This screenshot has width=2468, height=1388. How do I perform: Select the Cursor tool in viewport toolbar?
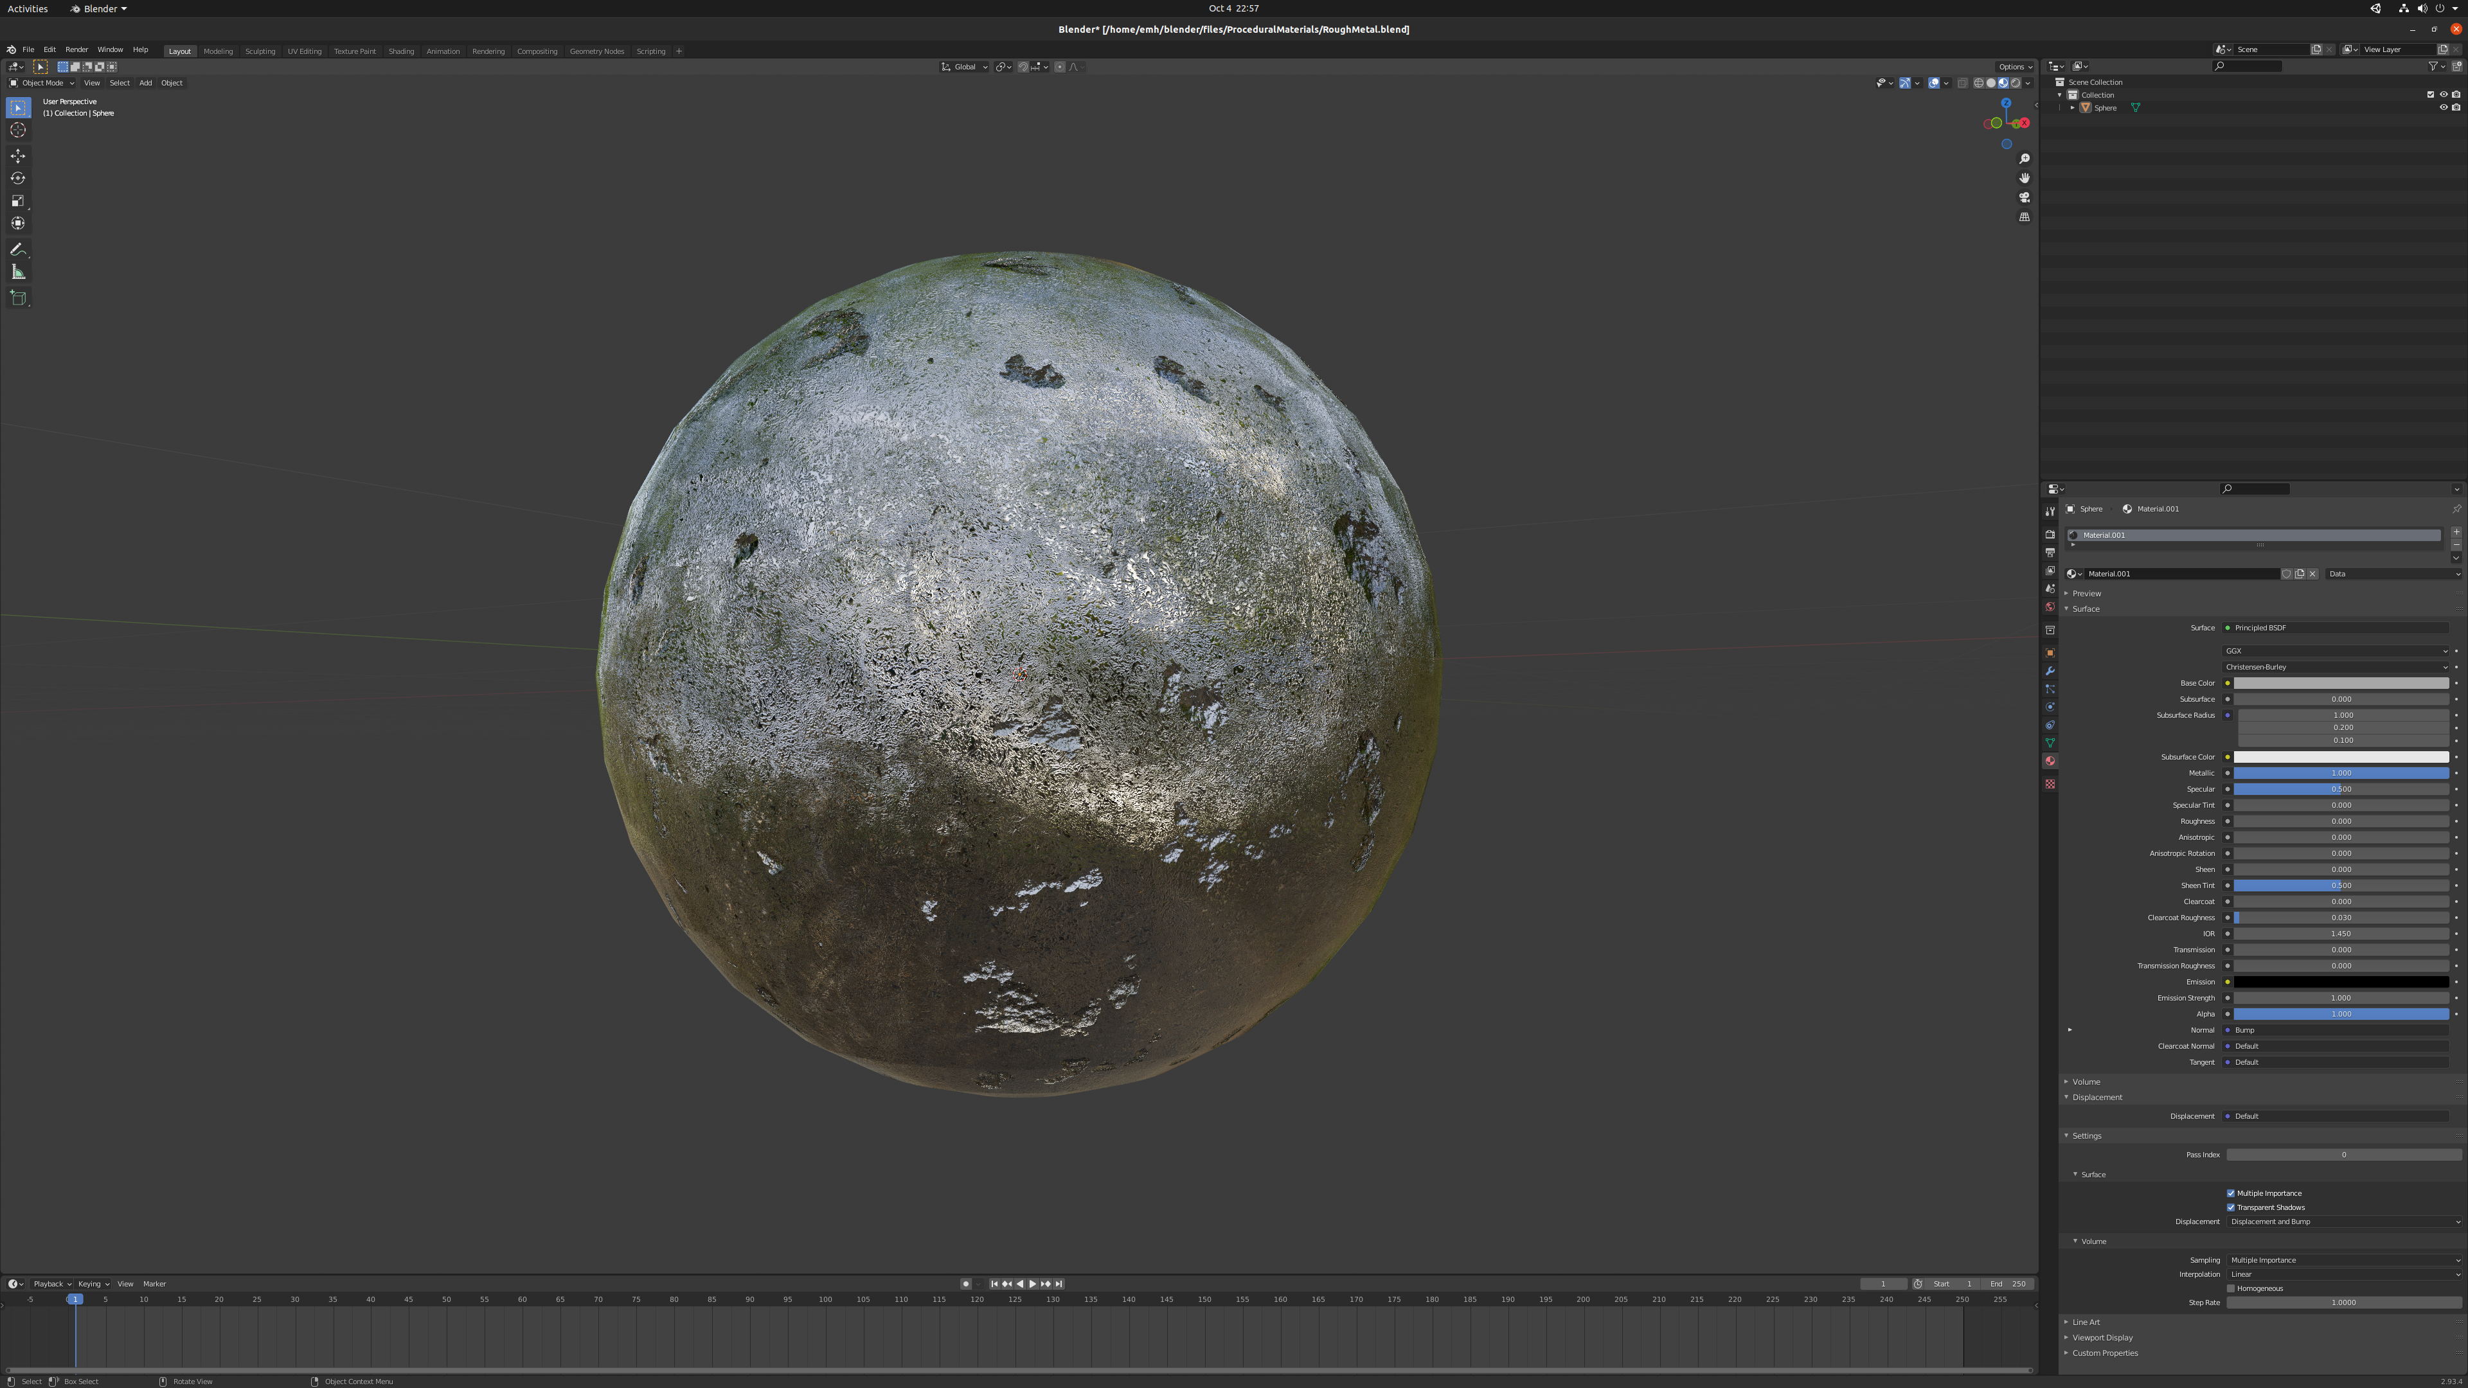(x=18, y=130)
